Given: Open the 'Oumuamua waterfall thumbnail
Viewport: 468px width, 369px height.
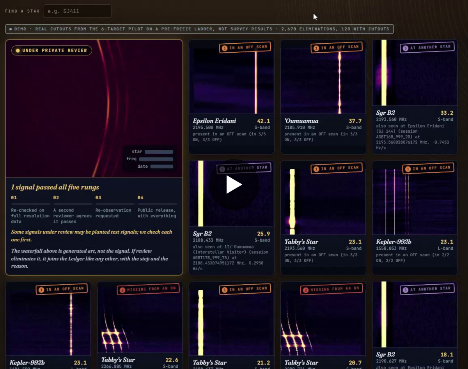Looking at the screenshot, I should tap(323, 77).
